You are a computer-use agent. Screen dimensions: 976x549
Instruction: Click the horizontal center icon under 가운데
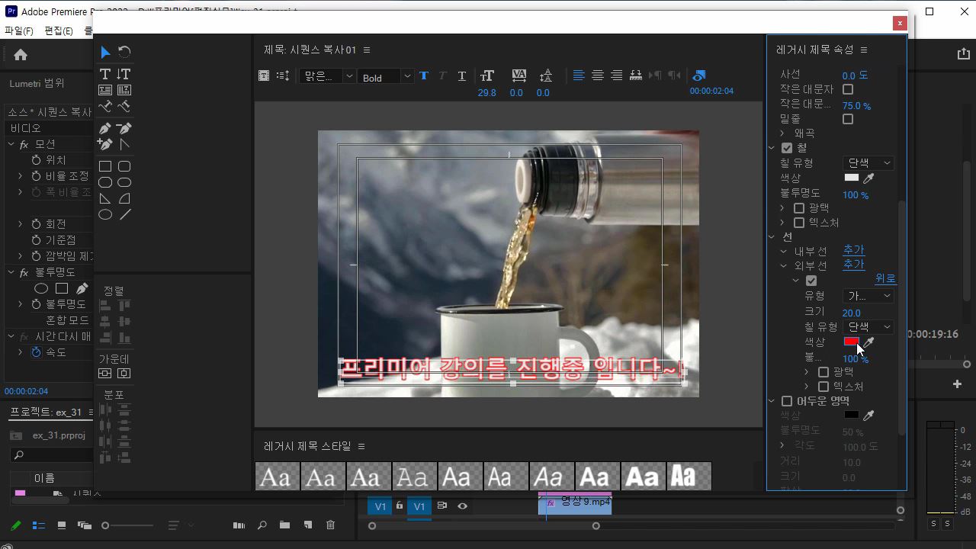[124, 374]
